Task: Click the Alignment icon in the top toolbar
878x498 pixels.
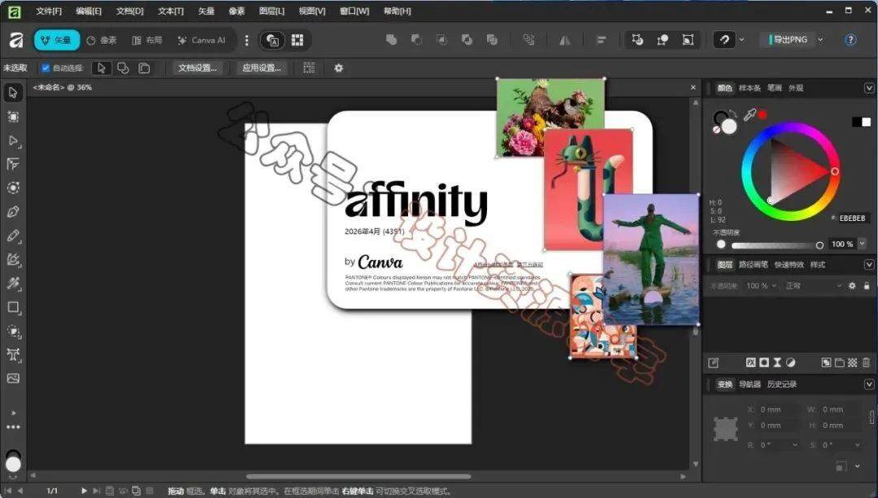Action: (x=602, y=40)
